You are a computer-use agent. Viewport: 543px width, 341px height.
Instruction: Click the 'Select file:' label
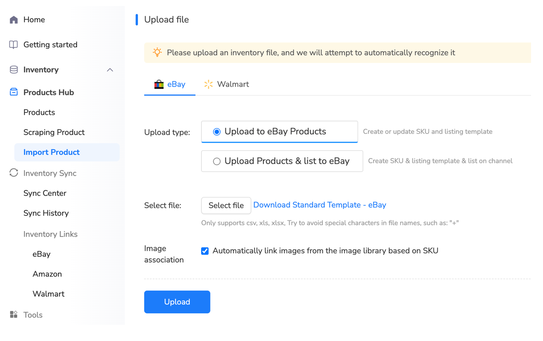pos(163,205)
